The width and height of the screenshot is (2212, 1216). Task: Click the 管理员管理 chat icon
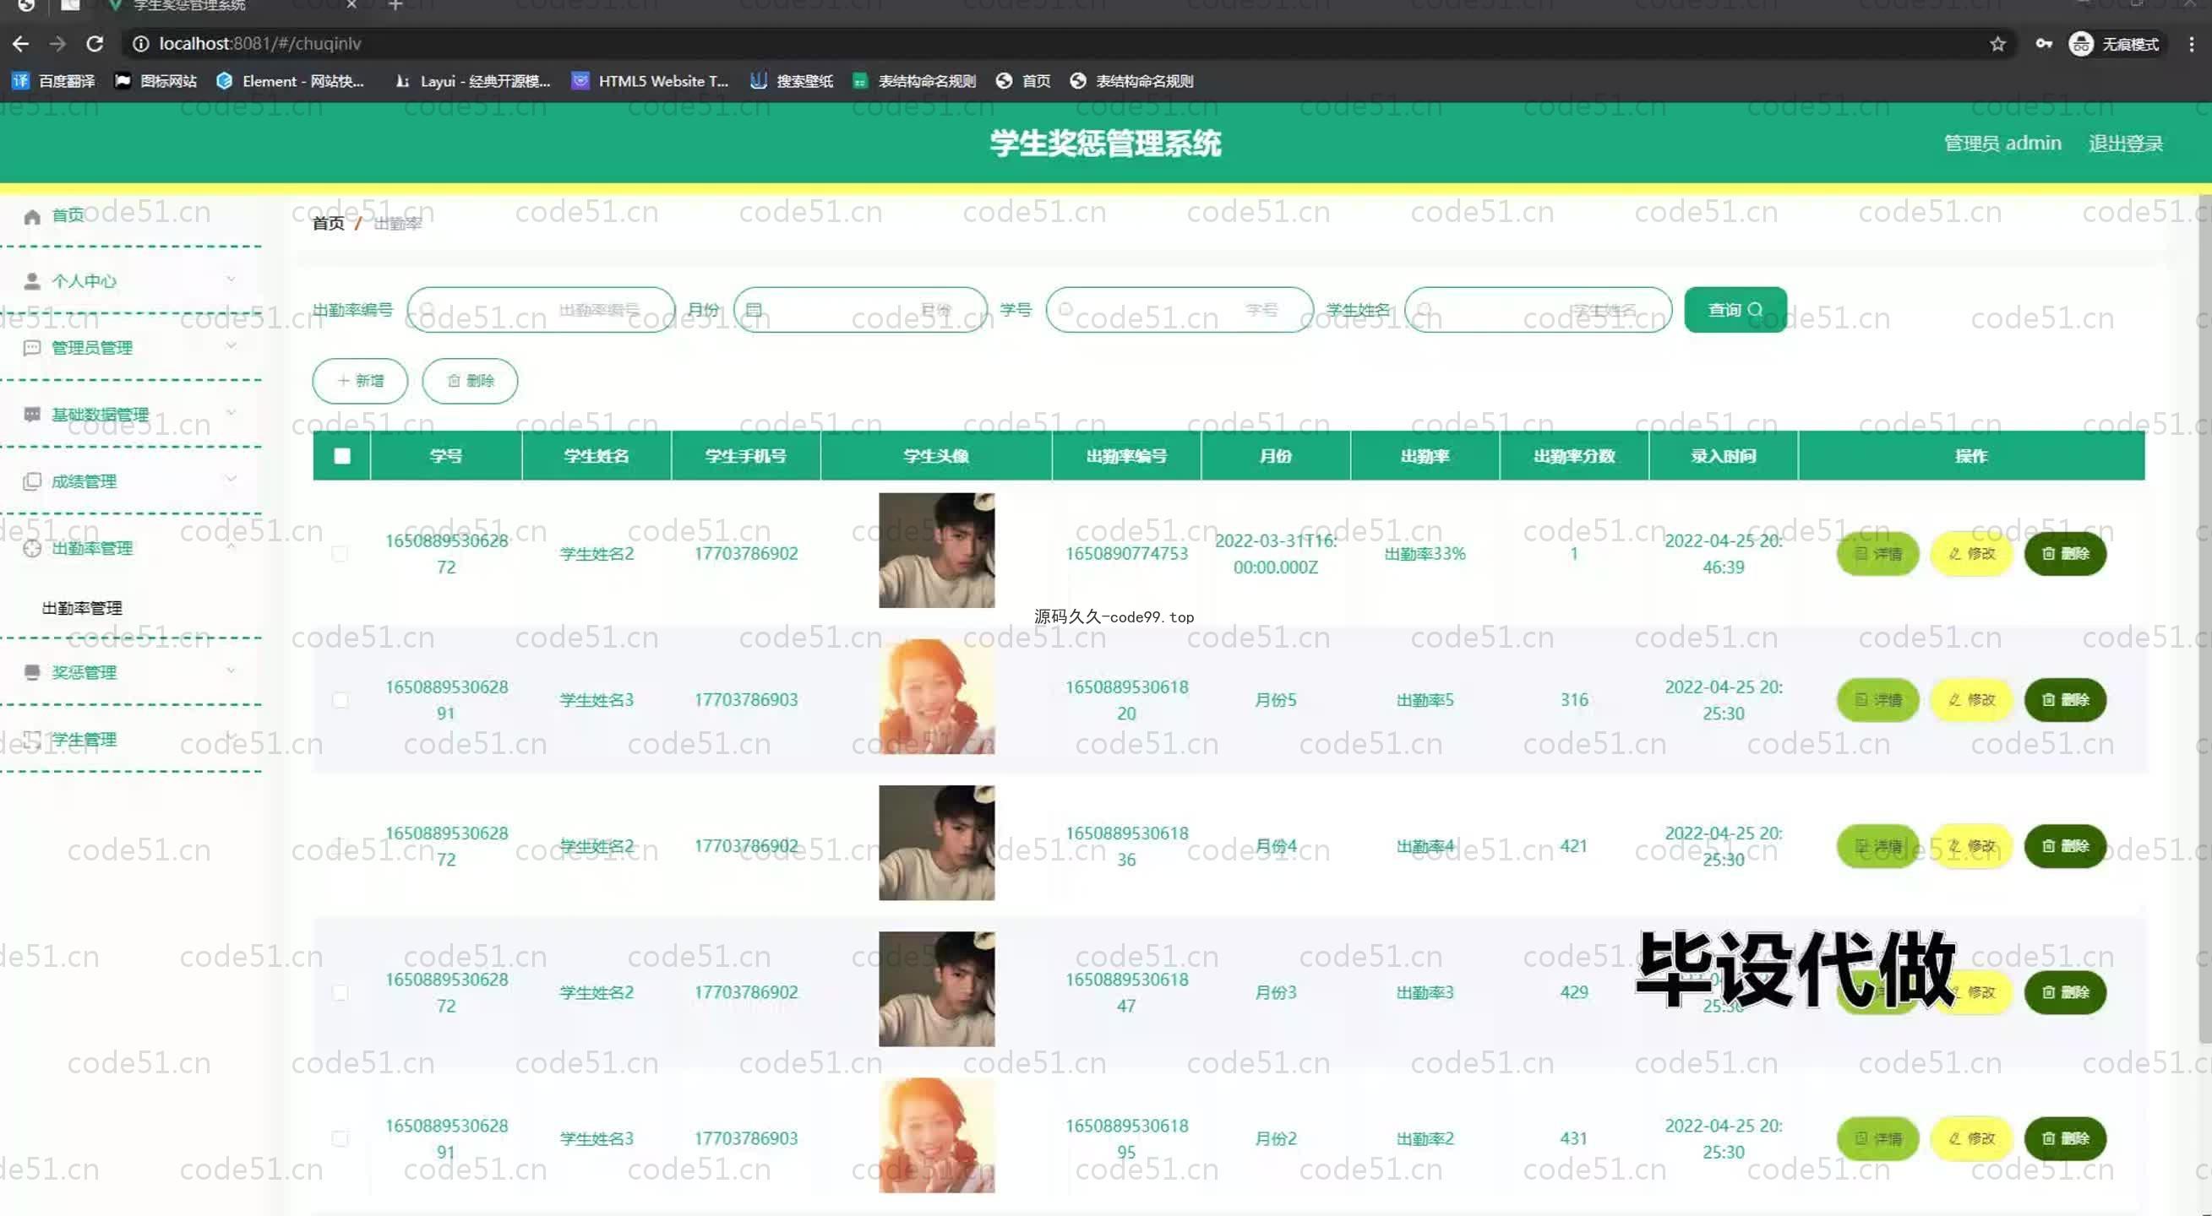[32, 349]
